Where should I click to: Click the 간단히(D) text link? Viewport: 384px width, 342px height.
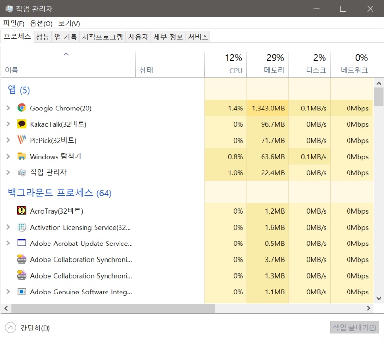(x=35, y=328)
